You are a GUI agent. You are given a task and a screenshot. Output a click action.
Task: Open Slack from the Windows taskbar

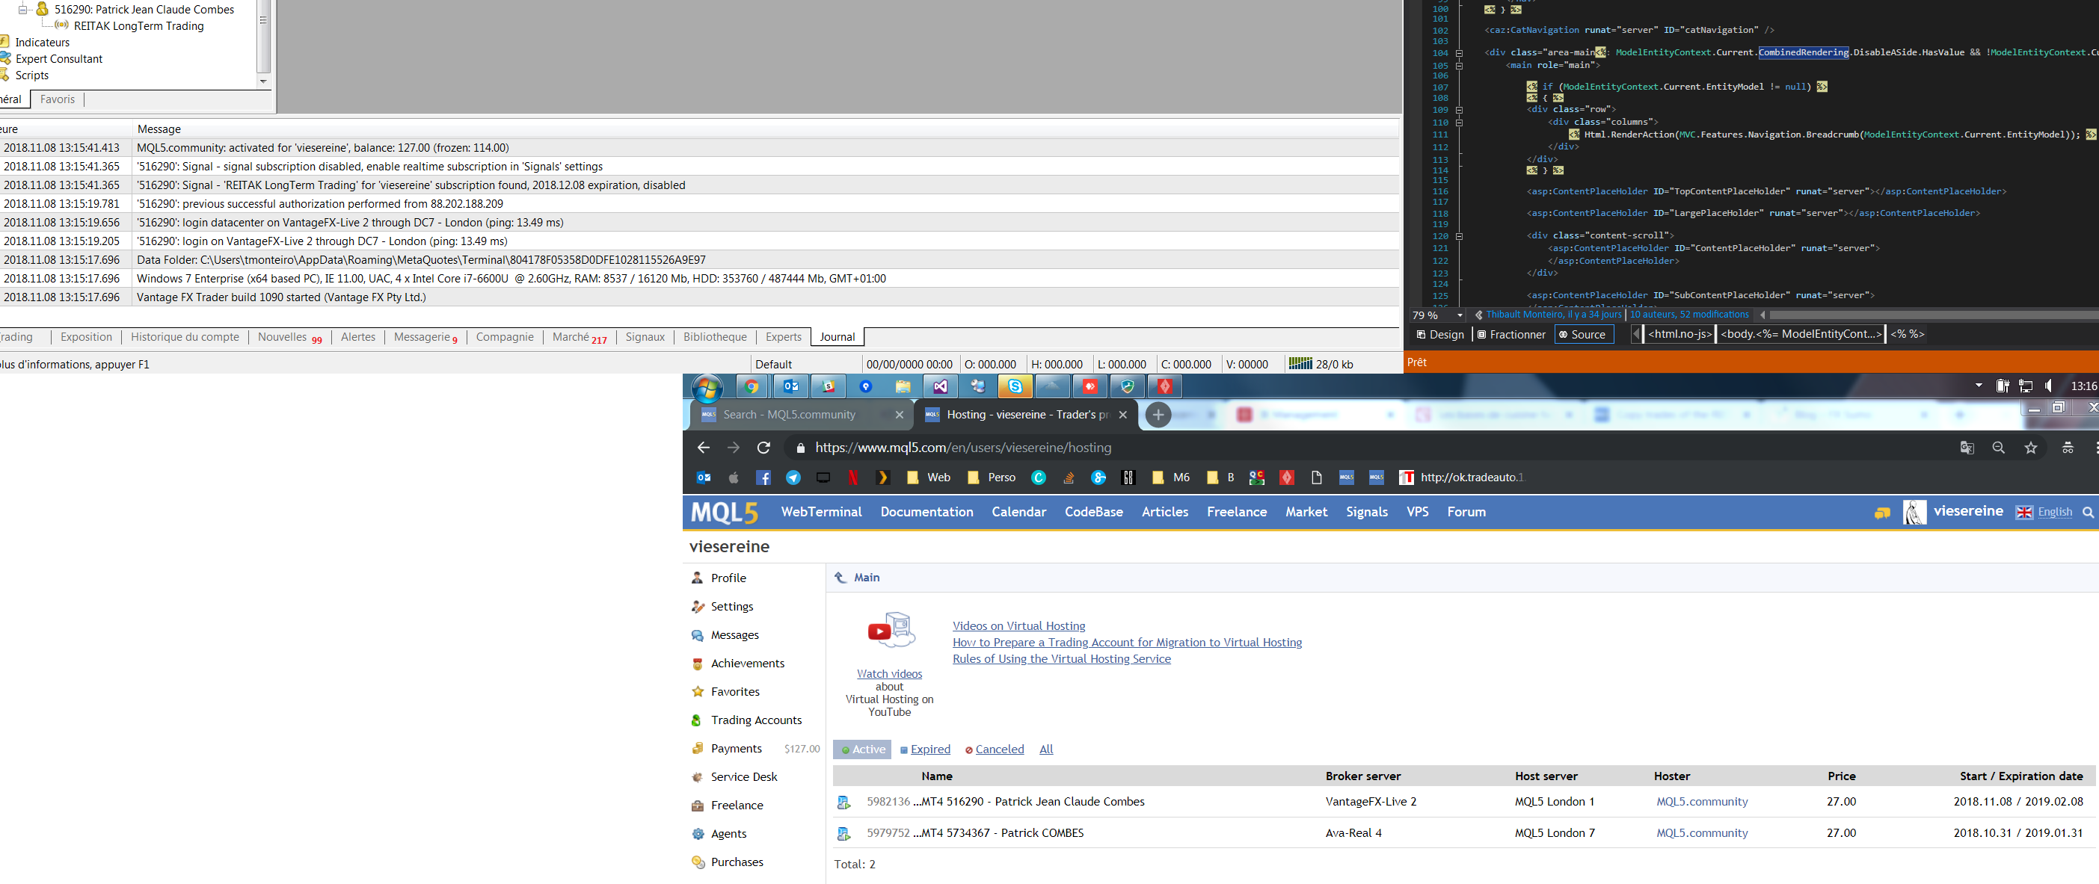[829, 386]
